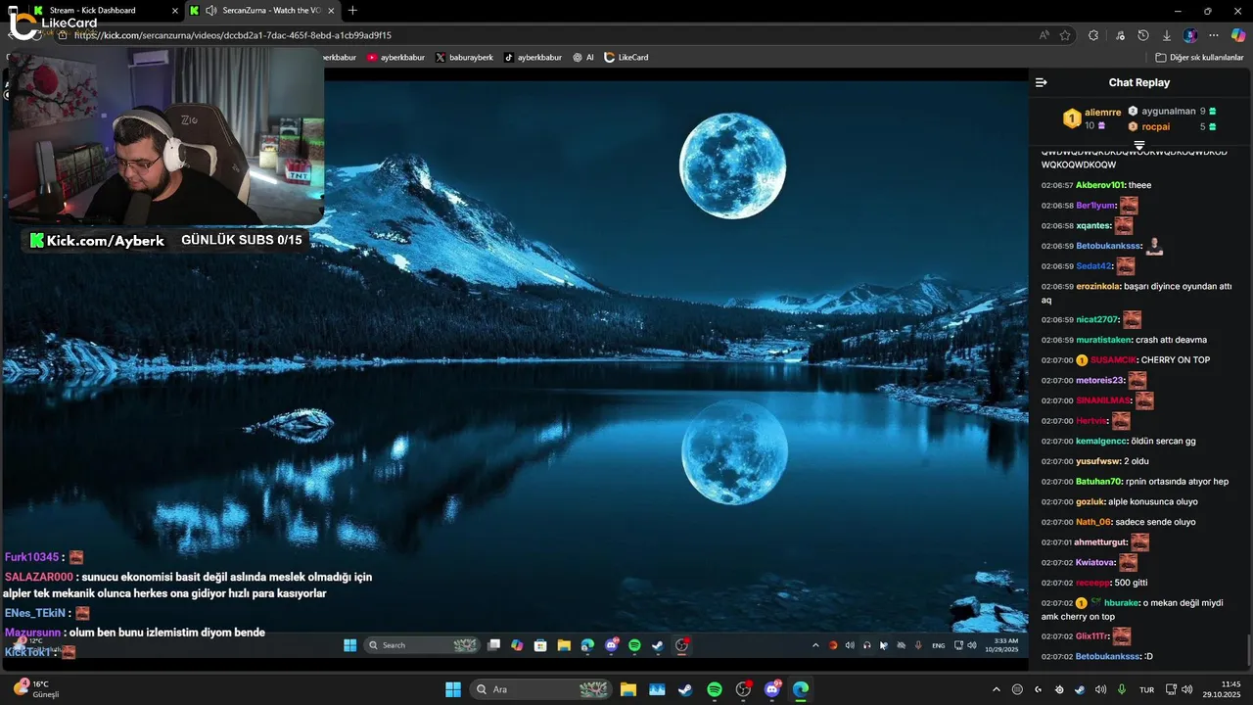Mute the SercanZurna tab audio speaker icon
This screenshot has width=1253, height=705.
coord(210,11)
